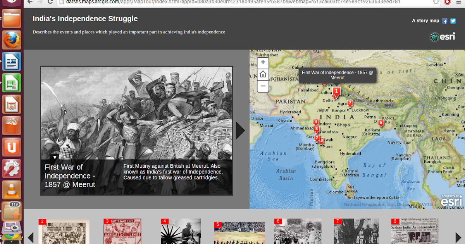Screen dimensions: 465x244
Task: Click the browser back button
Action: click(x=30, y=2)
